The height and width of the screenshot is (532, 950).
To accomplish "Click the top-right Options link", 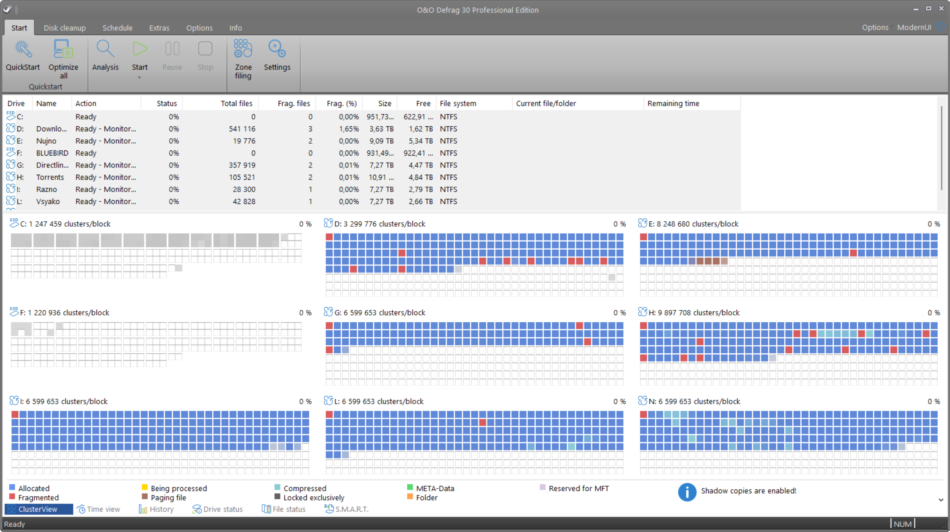I will pyautogui.click(x=875, y=27).
